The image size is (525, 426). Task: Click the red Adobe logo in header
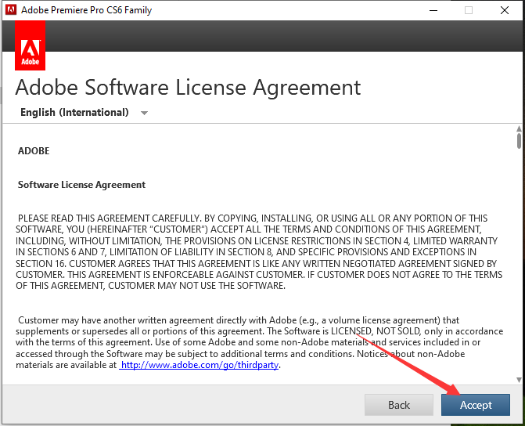click(31, 45)
